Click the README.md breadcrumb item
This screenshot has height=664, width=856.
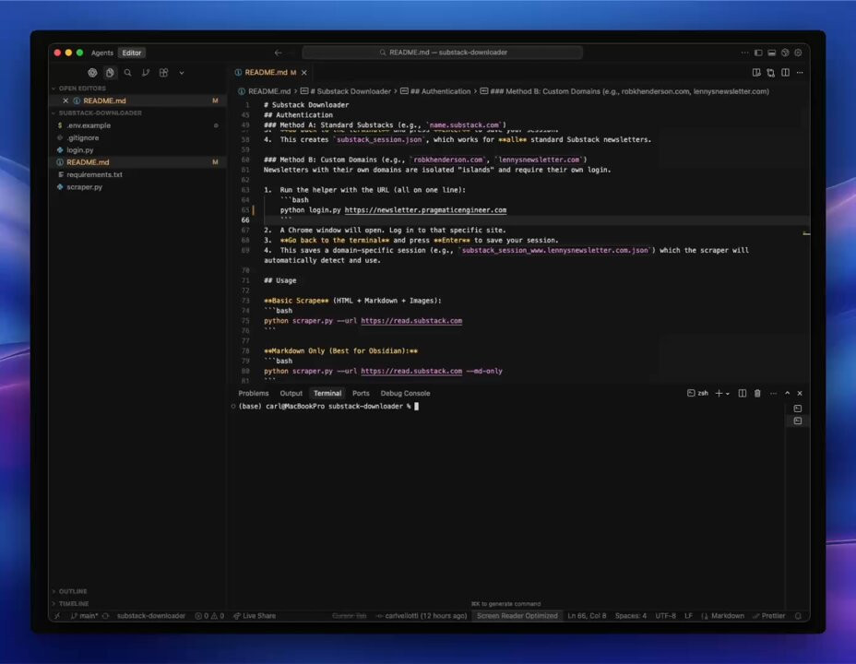pos(269,91)
